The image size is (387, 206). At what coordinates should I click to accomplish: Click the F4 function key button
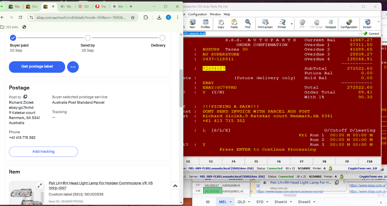click(x=233, y=161)
